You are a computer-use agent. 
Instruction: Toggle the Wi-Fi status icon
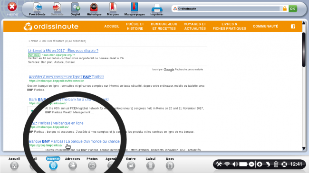[x=227, y=164]
